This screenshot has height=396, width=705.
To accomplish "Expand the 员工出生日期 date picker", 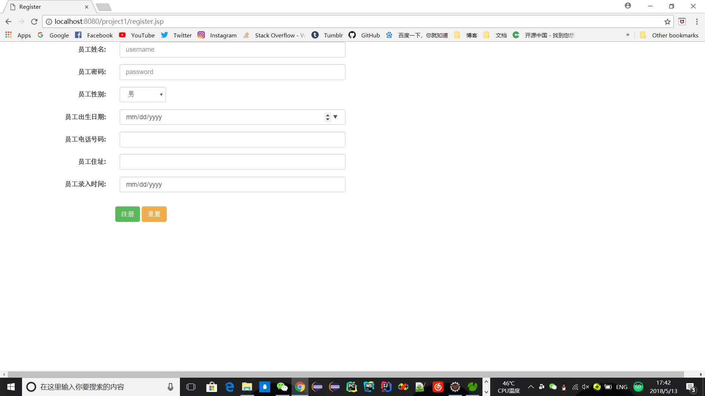I will (336, 117).
